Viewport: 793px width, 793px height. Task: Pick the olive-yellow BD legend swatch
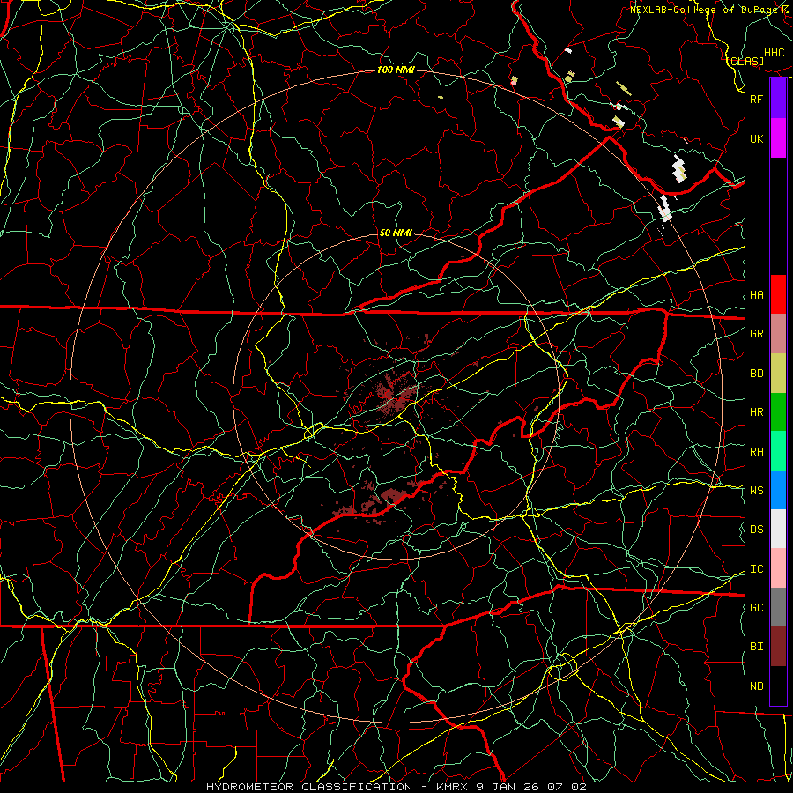[778, 374]
